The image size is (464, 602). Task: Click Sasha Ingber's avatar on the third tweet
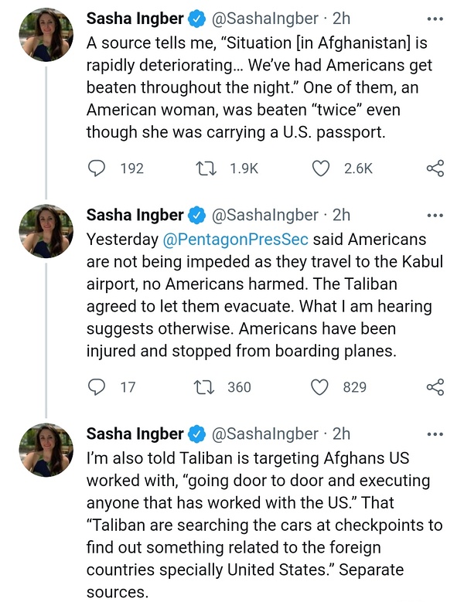tap(46, 450)
